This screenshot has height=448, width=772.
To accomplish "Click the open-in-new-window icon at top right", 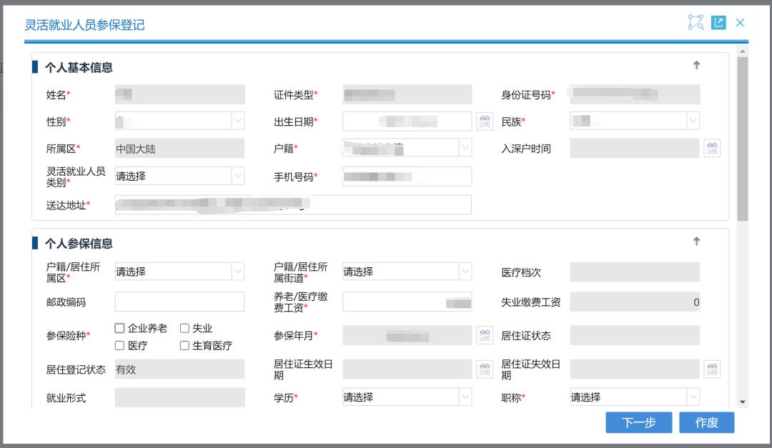I will 718,22.
